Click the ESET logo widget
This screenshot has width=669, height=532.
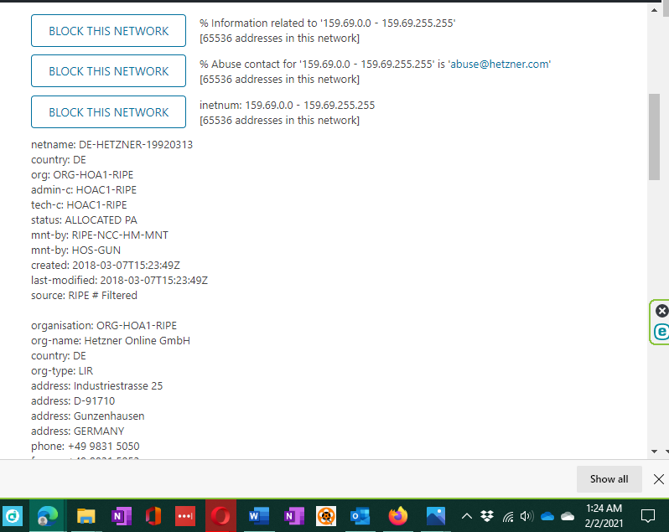pyautogui.click(x=661, y=332)
